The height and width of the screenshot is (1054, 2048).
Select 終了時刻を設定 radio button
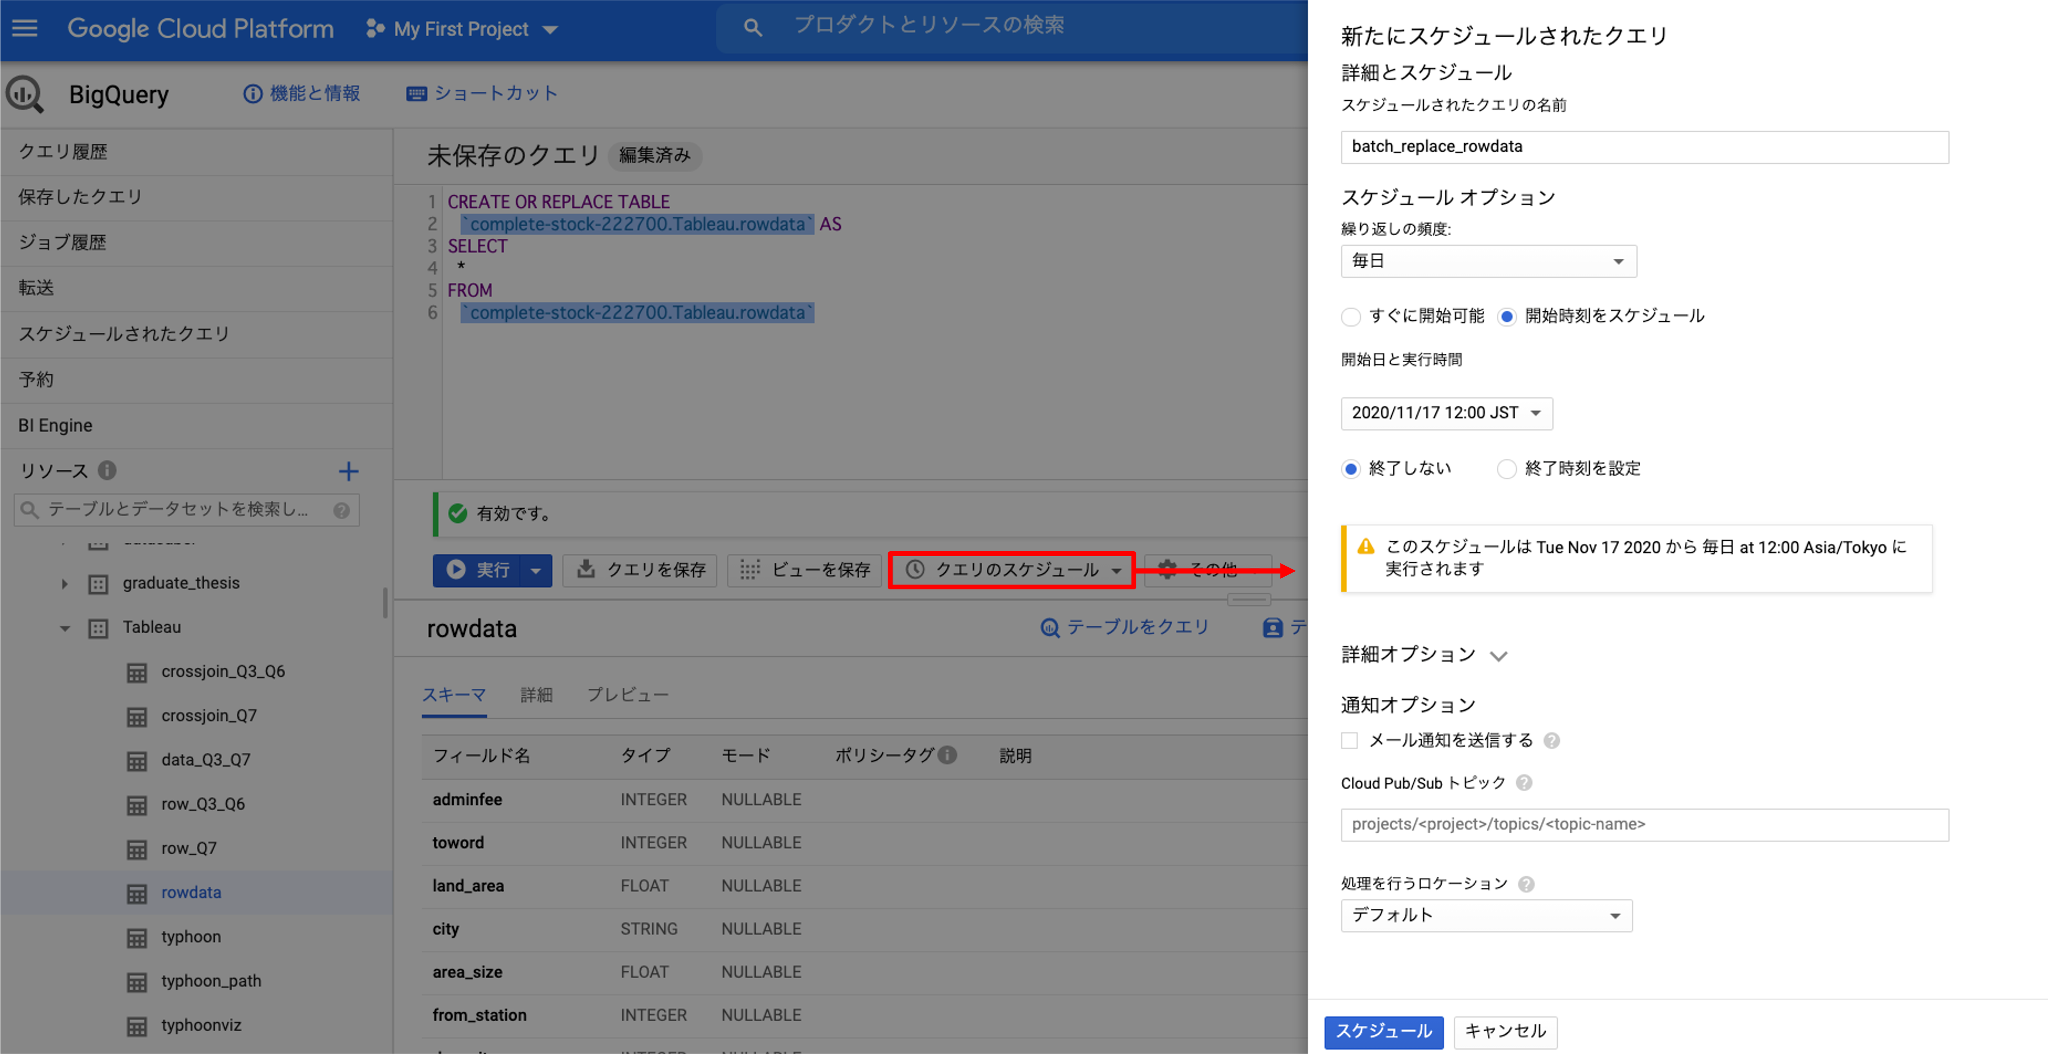[1507, 469]
